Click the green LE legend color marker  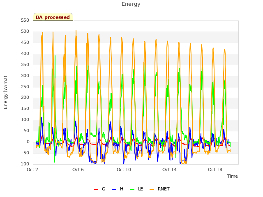[x=132, y=190]
